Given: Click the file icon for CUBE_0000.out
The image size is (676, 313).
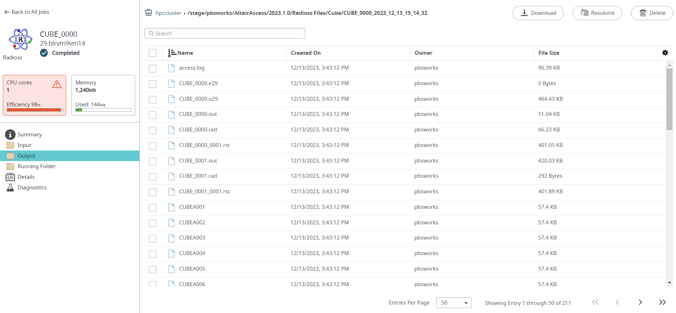Looking at the screenshot, I should coord(172,114).
